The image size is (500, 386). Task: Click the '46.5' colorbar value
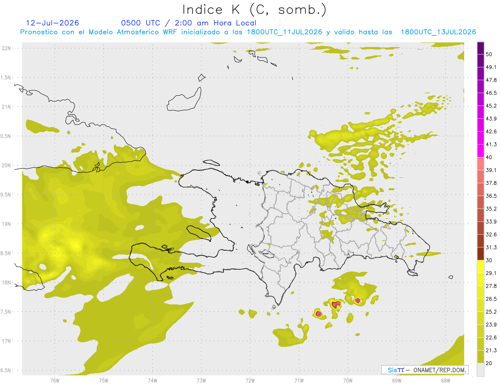tap(491, 93)
